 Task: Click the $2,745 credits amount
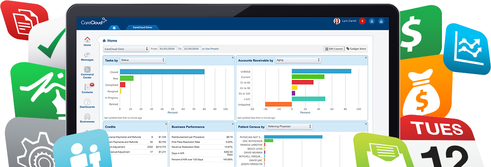[162, 142]
